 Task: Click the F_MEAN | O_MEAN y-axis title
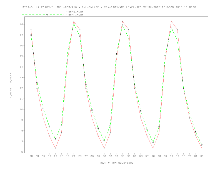click(x=11, y=86)
